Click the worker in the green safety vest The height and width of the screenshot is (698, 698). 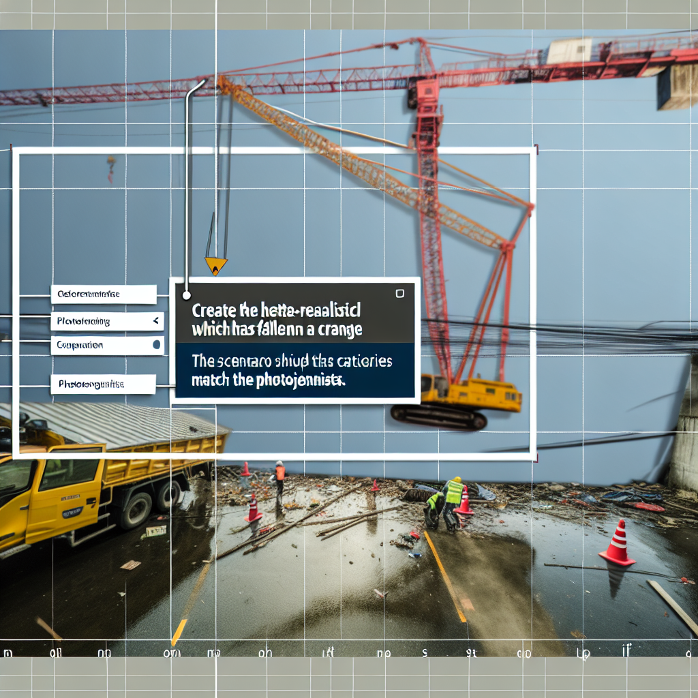451,500
